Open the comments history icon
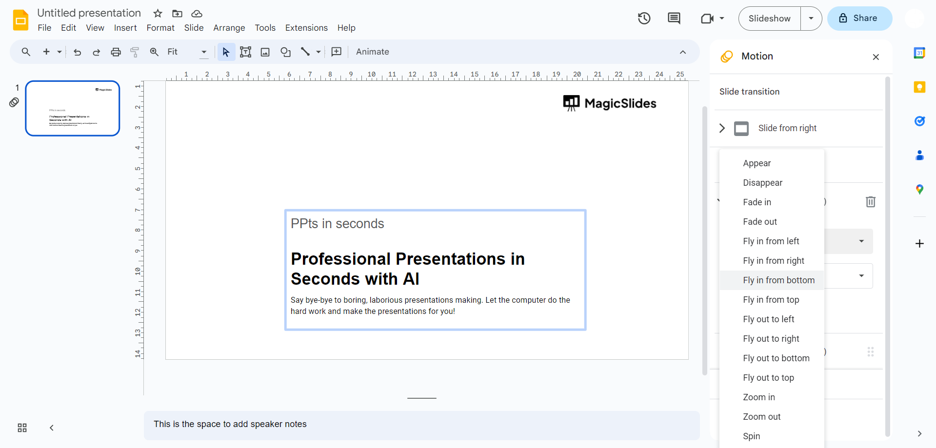The image size is (936, 448). pos(674,19)
